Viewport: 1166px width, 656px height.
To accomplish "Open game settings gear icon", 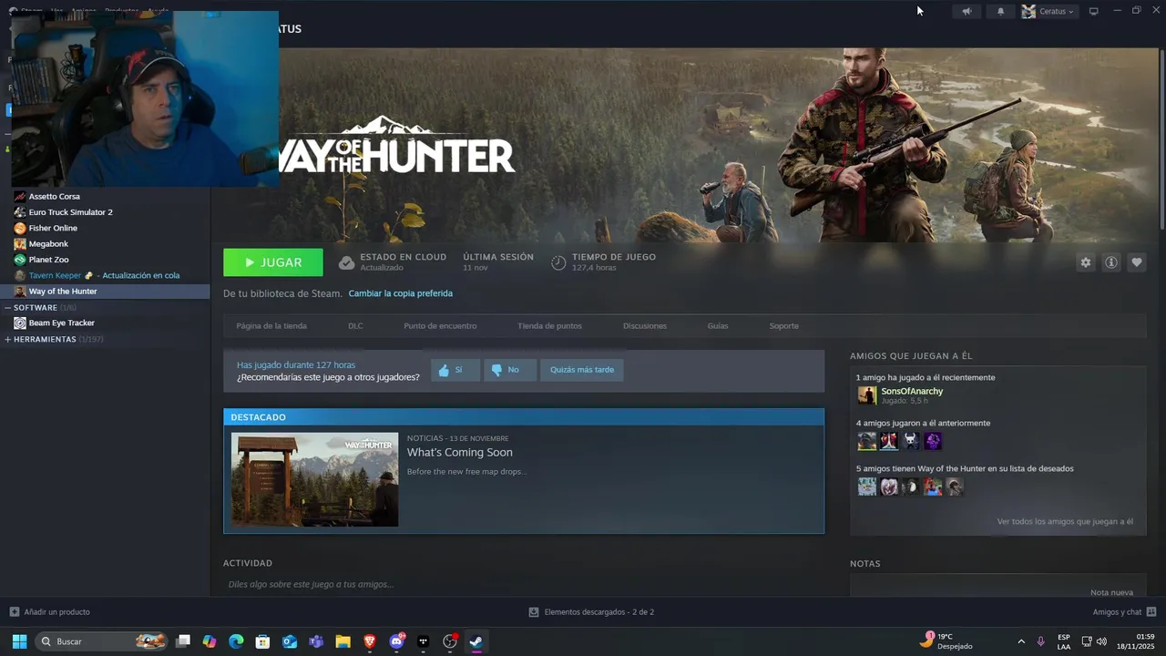I will coord(1085,262).
